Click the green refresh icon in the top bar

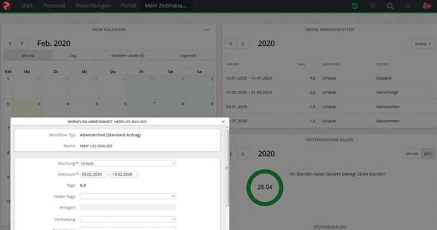point(355,6)
